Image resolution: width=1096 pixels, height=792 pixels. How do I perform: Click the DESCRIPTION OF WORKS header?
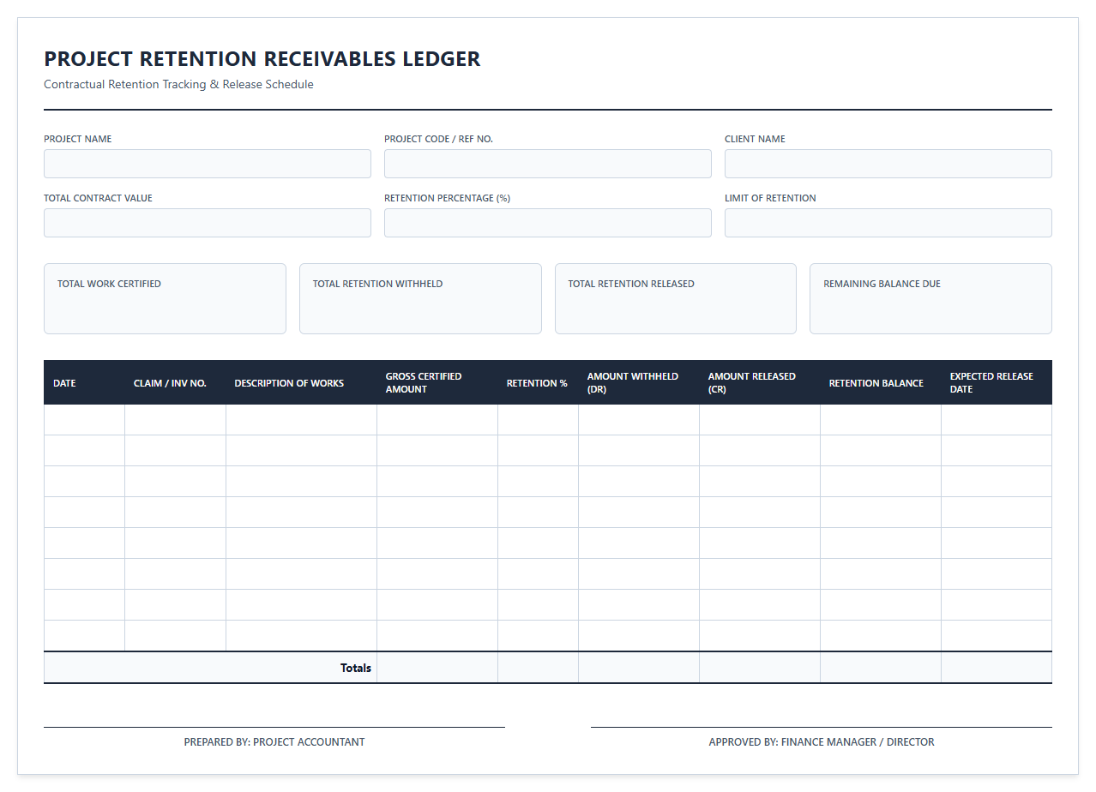[301, 382]
